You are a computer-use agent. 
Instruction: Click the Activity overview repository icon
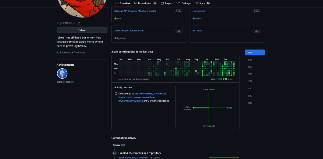click(x=116, y=94)
